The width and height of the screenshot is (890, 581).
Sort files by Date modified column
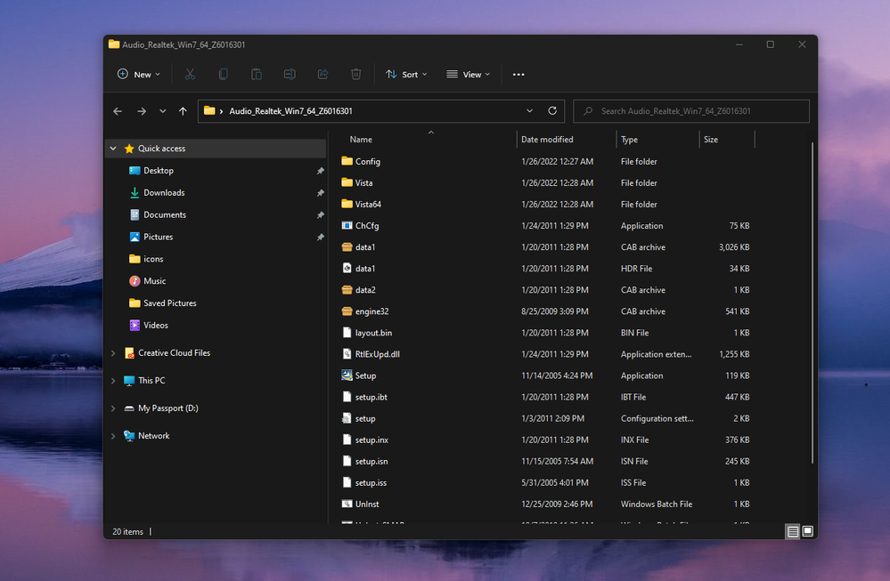pyautogui.click(x=547, y=140)
